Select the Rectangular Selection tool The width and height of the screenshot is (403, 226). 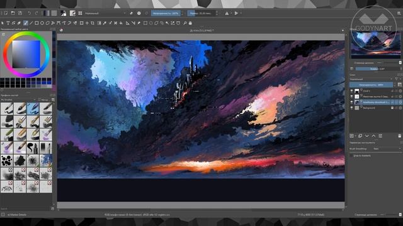145,23
